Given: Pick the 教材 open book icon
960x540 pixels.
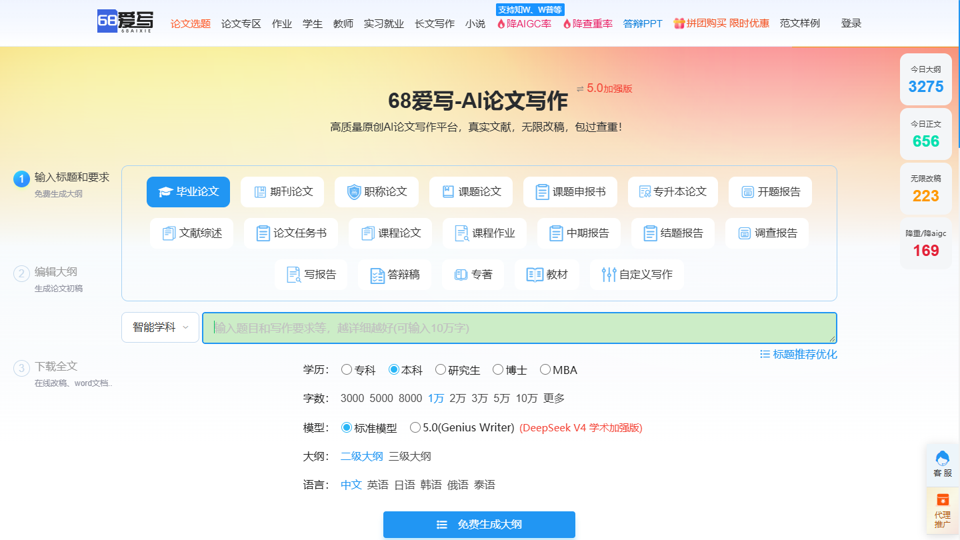Looking at the screenshot, I should pos(535,275).
